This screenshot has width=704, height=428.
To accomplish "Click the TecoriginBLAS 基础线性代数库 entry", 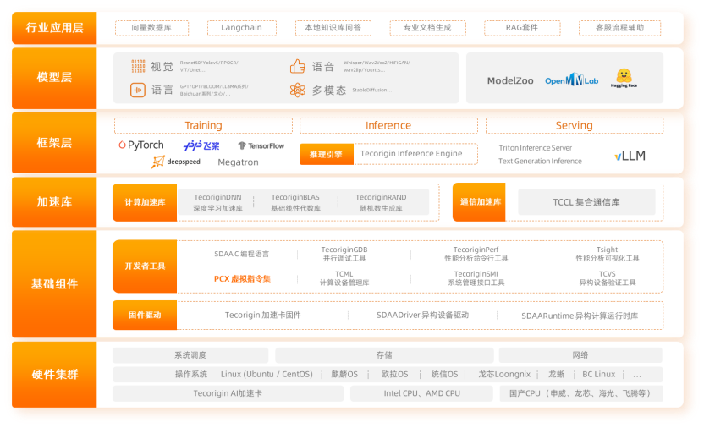I will click(295, 203).
